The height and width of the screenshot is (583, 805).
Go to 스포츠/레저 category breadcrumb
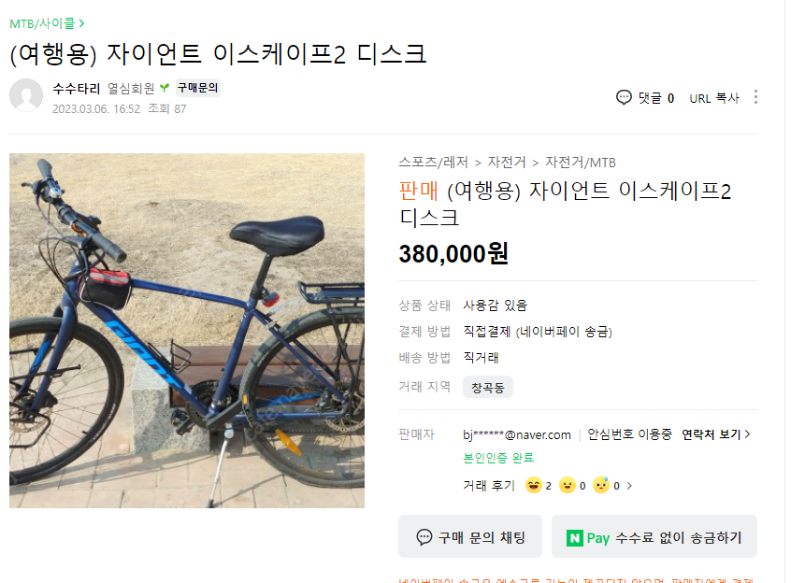433,163
